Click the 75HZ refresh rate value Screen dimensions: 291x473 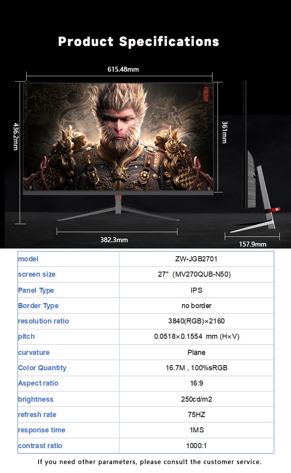[196, 415]
